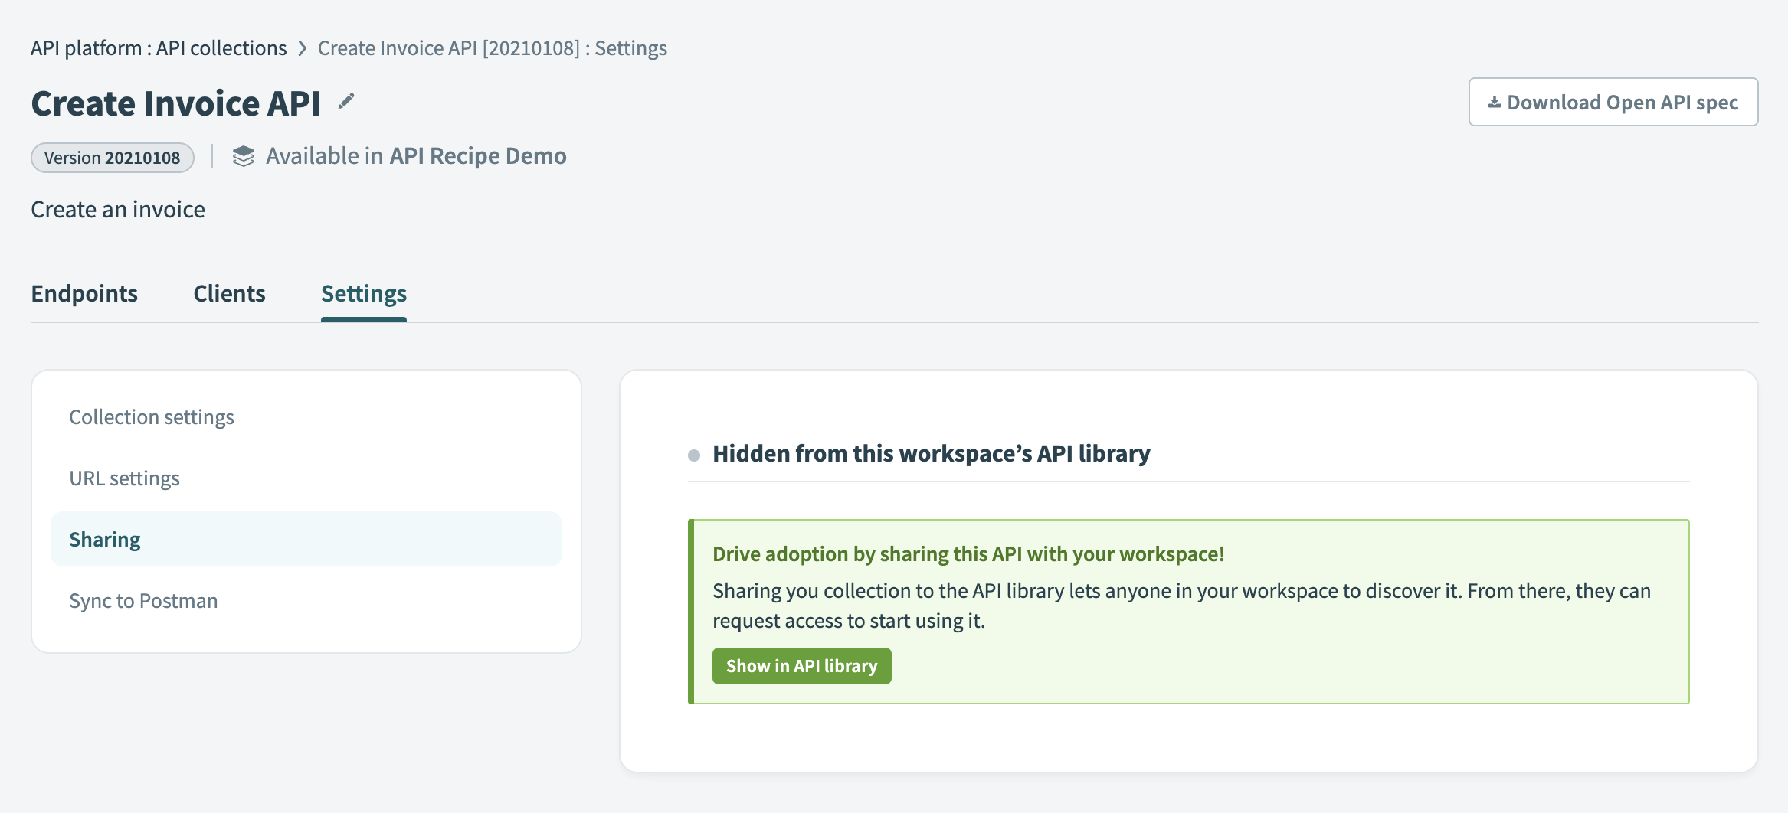This screenshot has width=1788, height=813.
Task: Click the Show in API library button
Action: [x=801, y=665]
